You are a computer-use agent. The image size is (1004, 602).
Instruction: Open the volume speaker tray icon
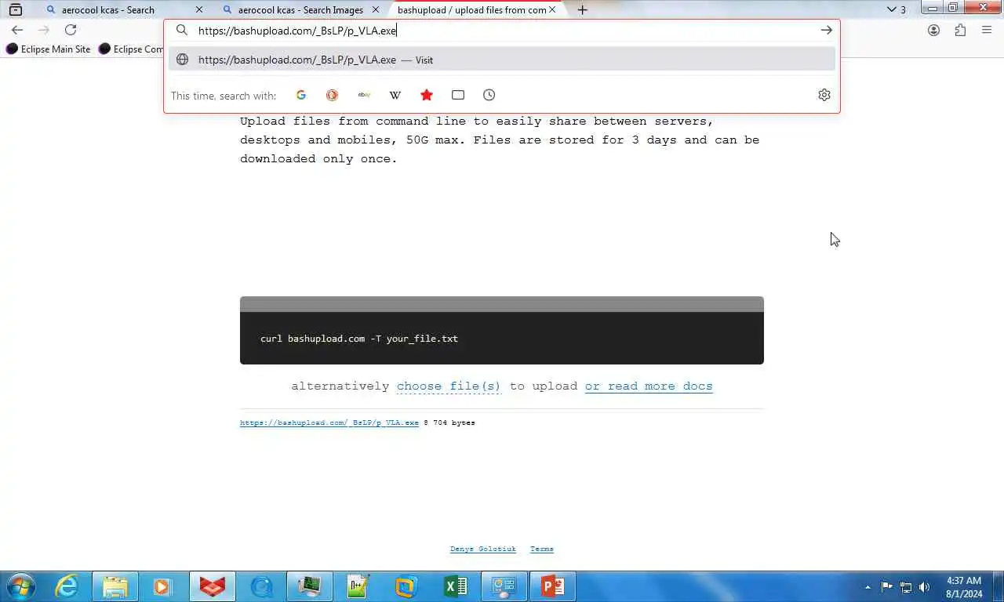click(x=925, y=586)
